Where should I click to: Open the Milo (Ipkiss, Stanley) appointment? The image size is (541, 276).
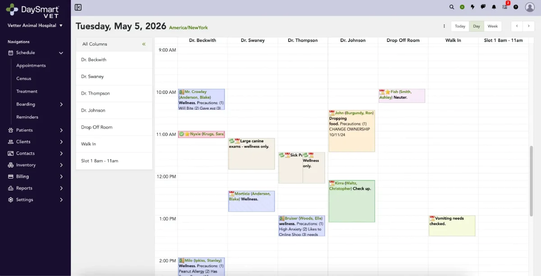202,267
